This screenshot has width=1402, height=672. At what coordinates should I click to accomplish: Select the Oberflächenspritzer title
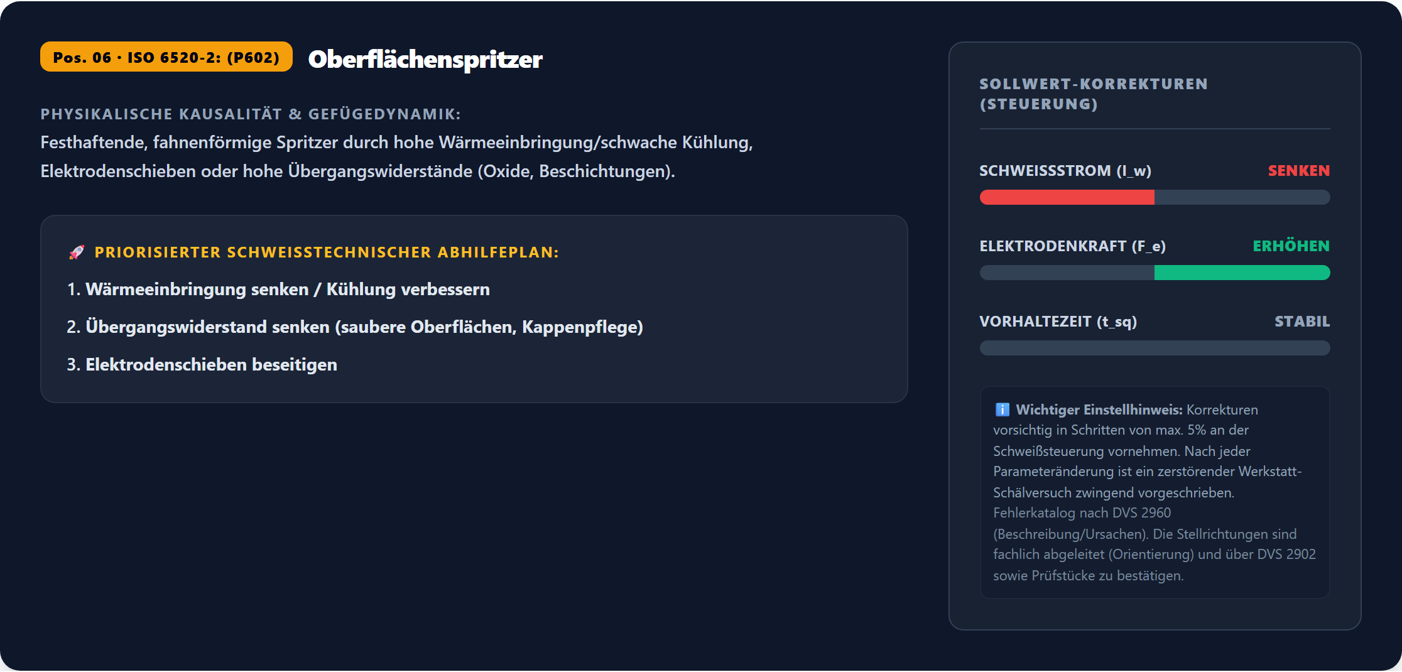[425, 59]
